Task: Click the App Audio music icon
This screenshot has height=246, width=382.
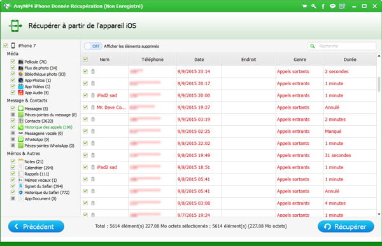Action: 21,92
